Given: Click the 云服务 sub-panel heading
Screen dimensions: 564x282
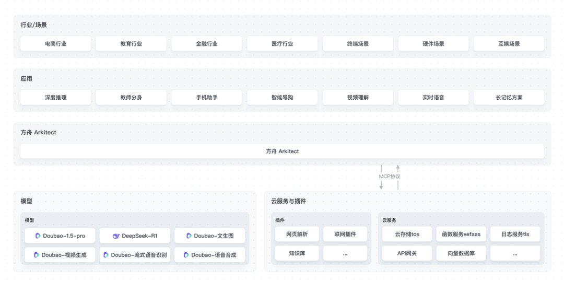Looking at the screenshot, I should pyautogui.click(x=389, y=220).
